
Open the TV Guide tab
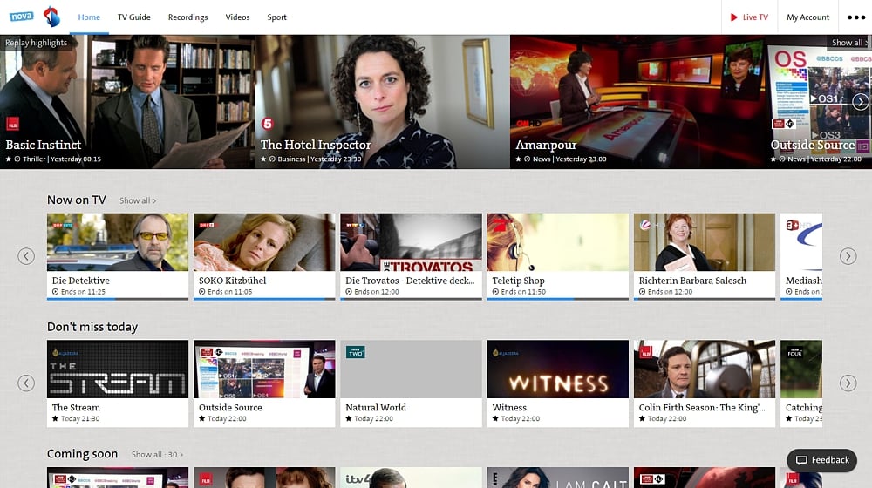134,17
